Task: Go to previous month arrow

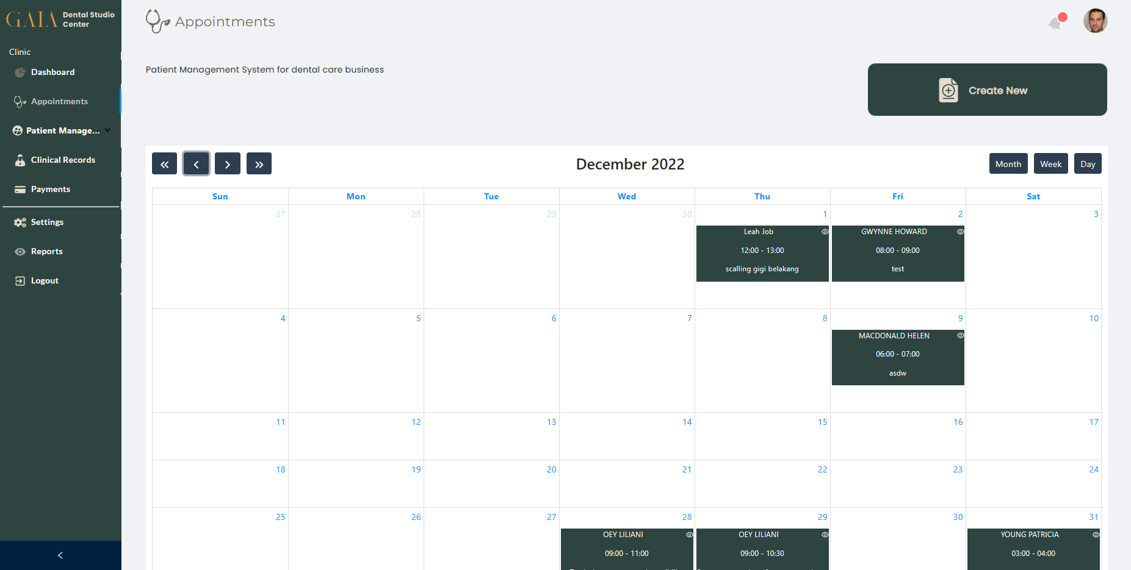Action: [196, 163]
